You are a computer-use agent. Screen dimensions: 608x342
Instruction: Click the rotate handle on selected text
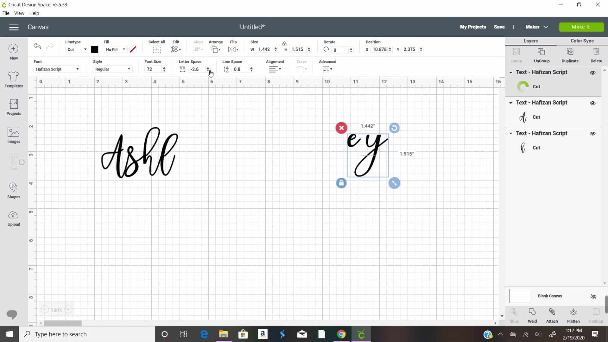[x=394, y=128]
